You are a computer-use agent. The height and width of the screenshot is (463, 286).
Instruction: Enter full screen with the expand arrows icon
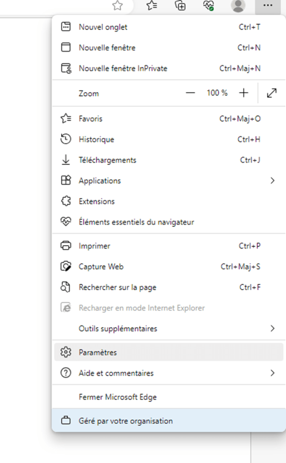tap(272, 93)
